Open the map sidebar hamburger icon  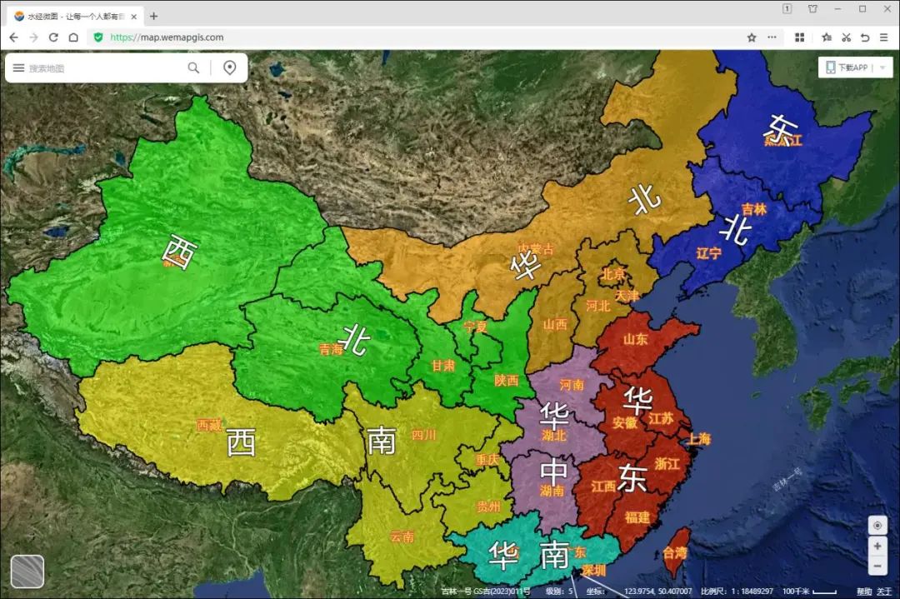tap(17, 67)
